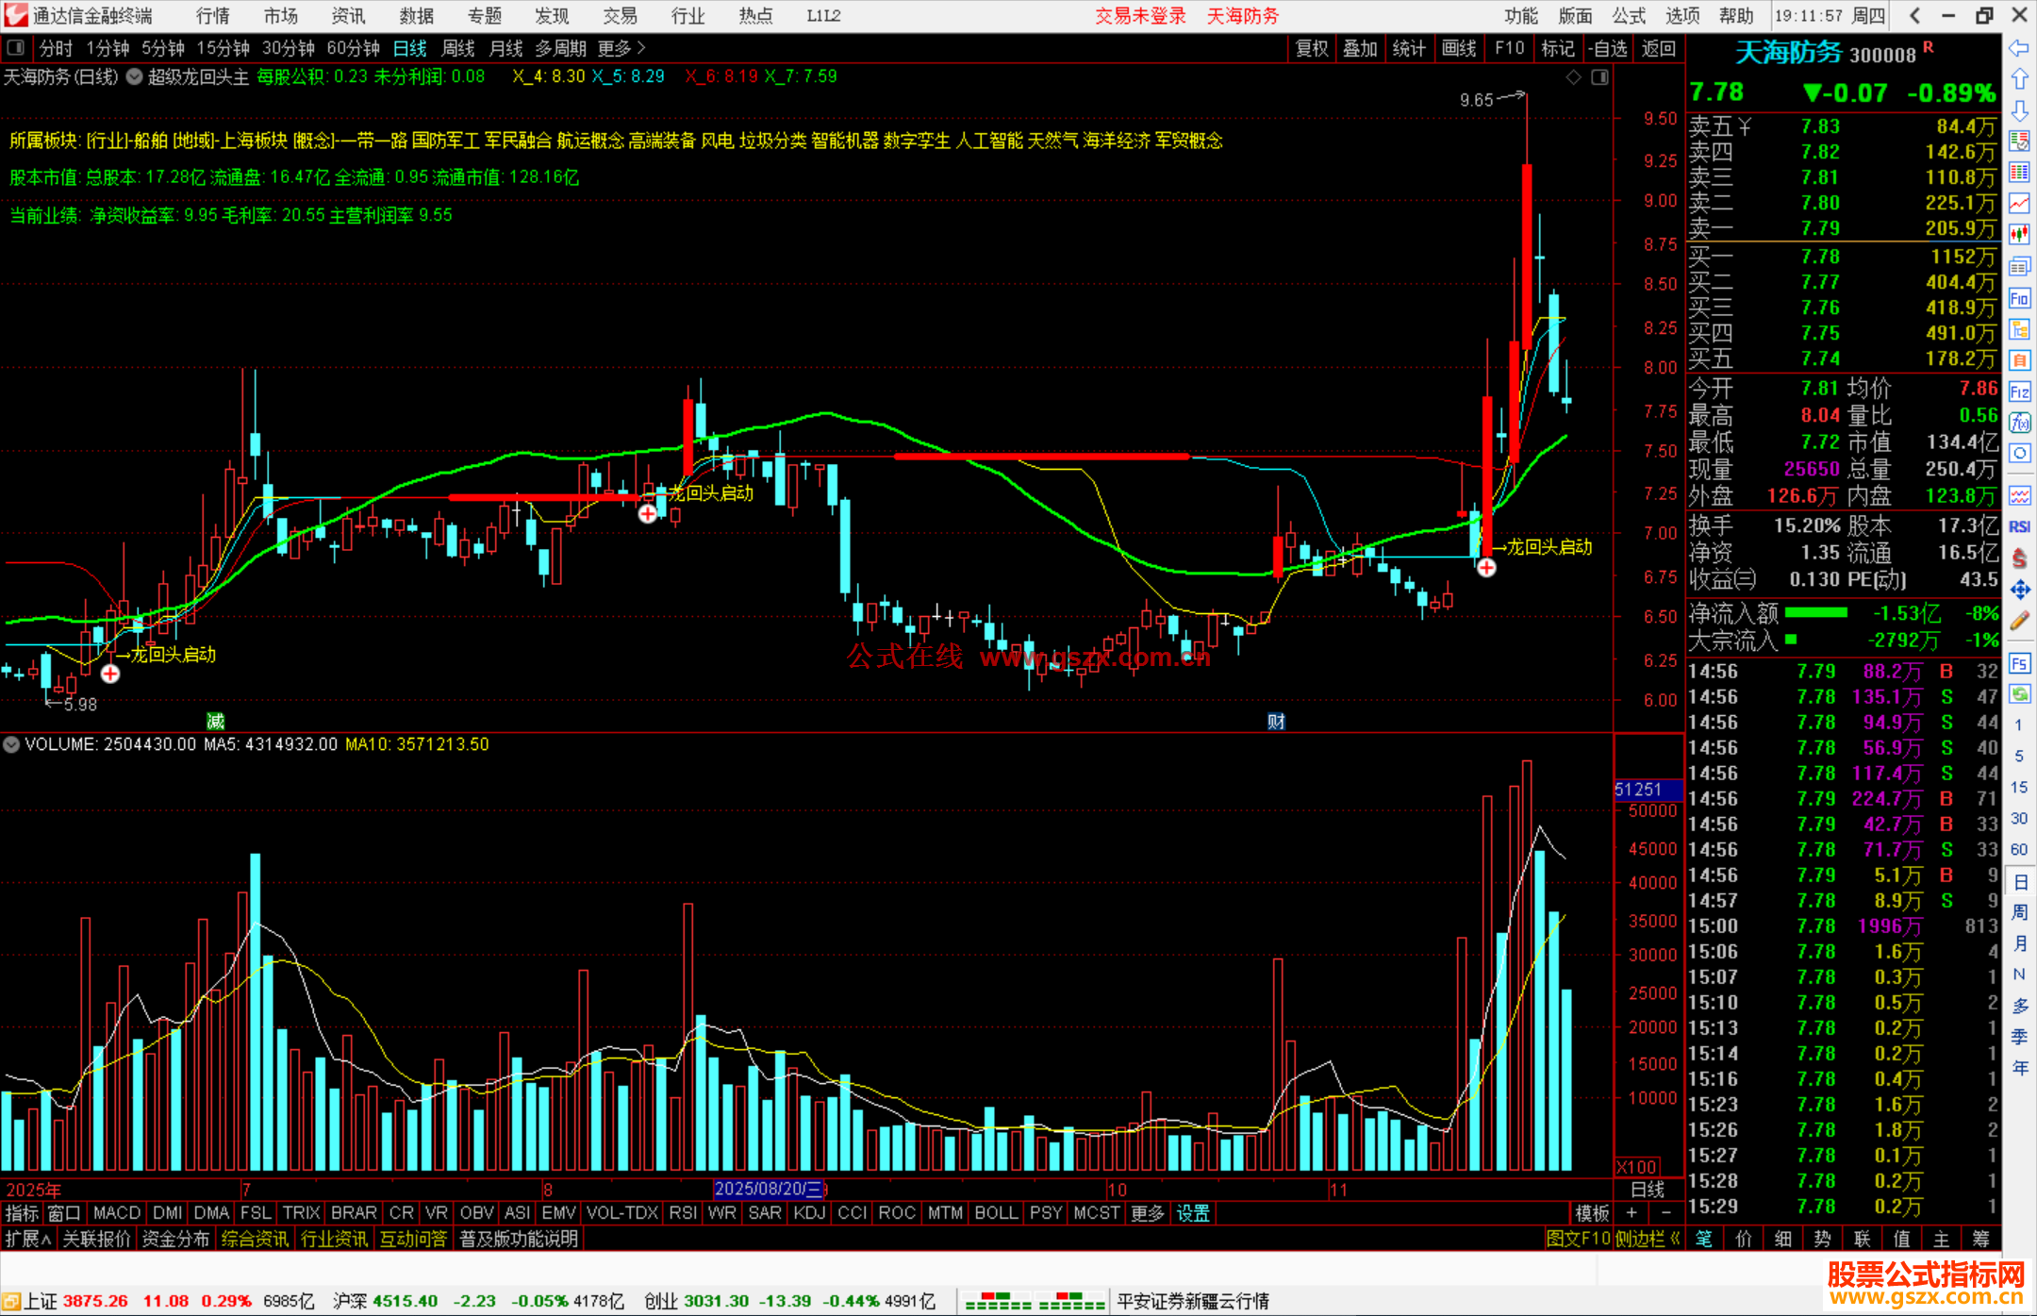Open the intraday line chart sidebar icon
This screenshot has height=1316, width=2037.
click(x=2019, y=203)
